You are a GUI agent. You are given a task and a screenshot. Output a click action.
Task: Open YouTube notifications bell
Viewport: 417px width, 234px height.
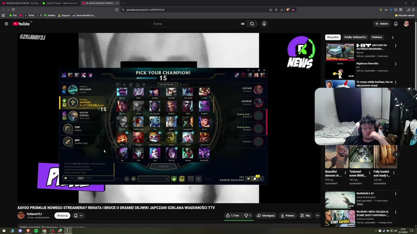click(396, 24)
